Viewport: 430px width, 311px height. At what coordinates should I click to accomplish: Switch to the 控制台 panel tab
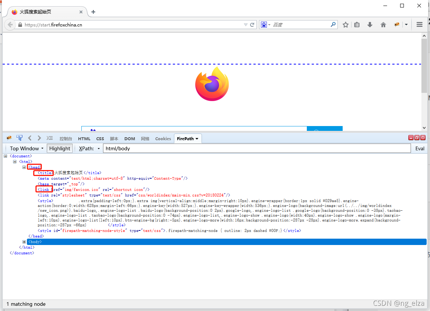[66, 139]
